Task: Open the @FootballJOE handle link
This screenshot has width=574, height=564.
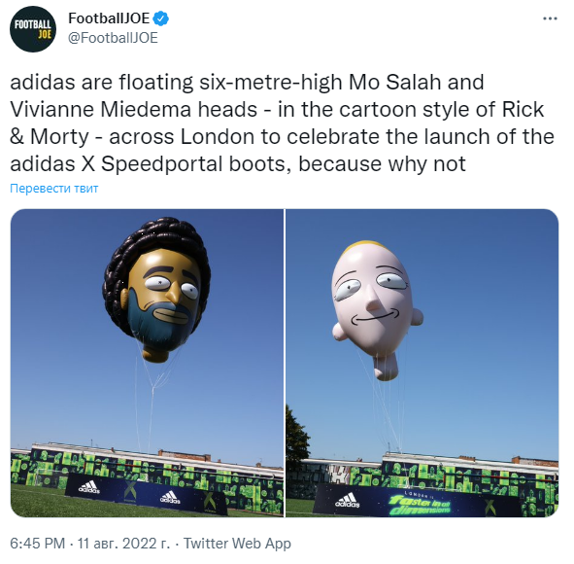Action: pyautogui.click(x=113, y=38)
